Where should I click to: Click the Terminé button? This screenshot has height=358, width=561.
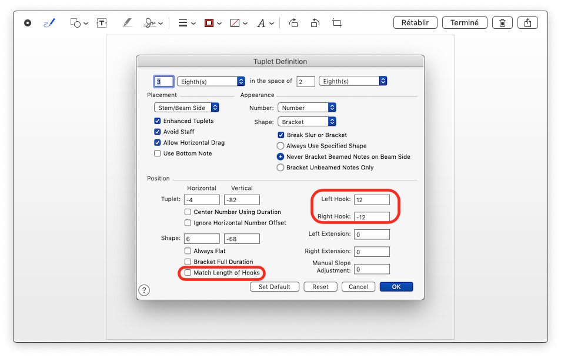click(465, 23)
